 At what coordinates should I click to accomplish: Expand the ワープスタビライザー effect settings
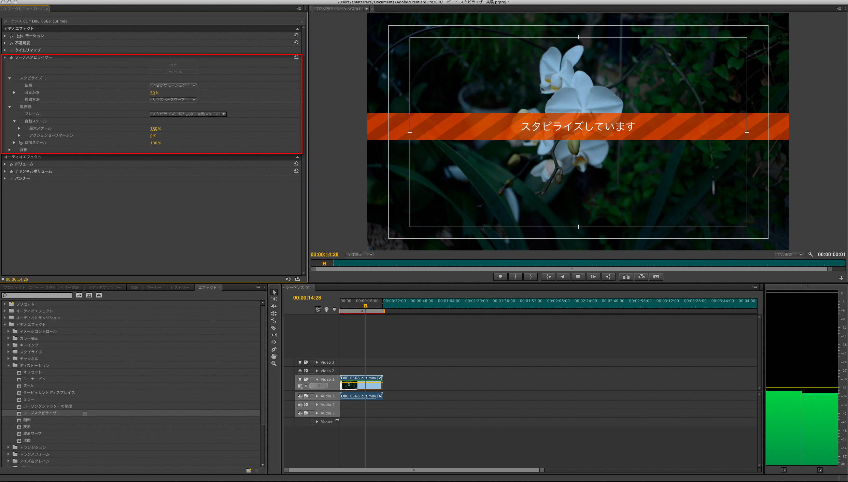(5, 57)
